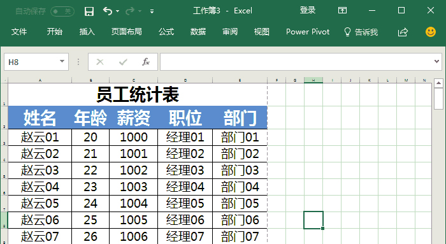The image size is (446, 244).
Task: Switch to the 审阅 tab
Action: tap(230, 32)
